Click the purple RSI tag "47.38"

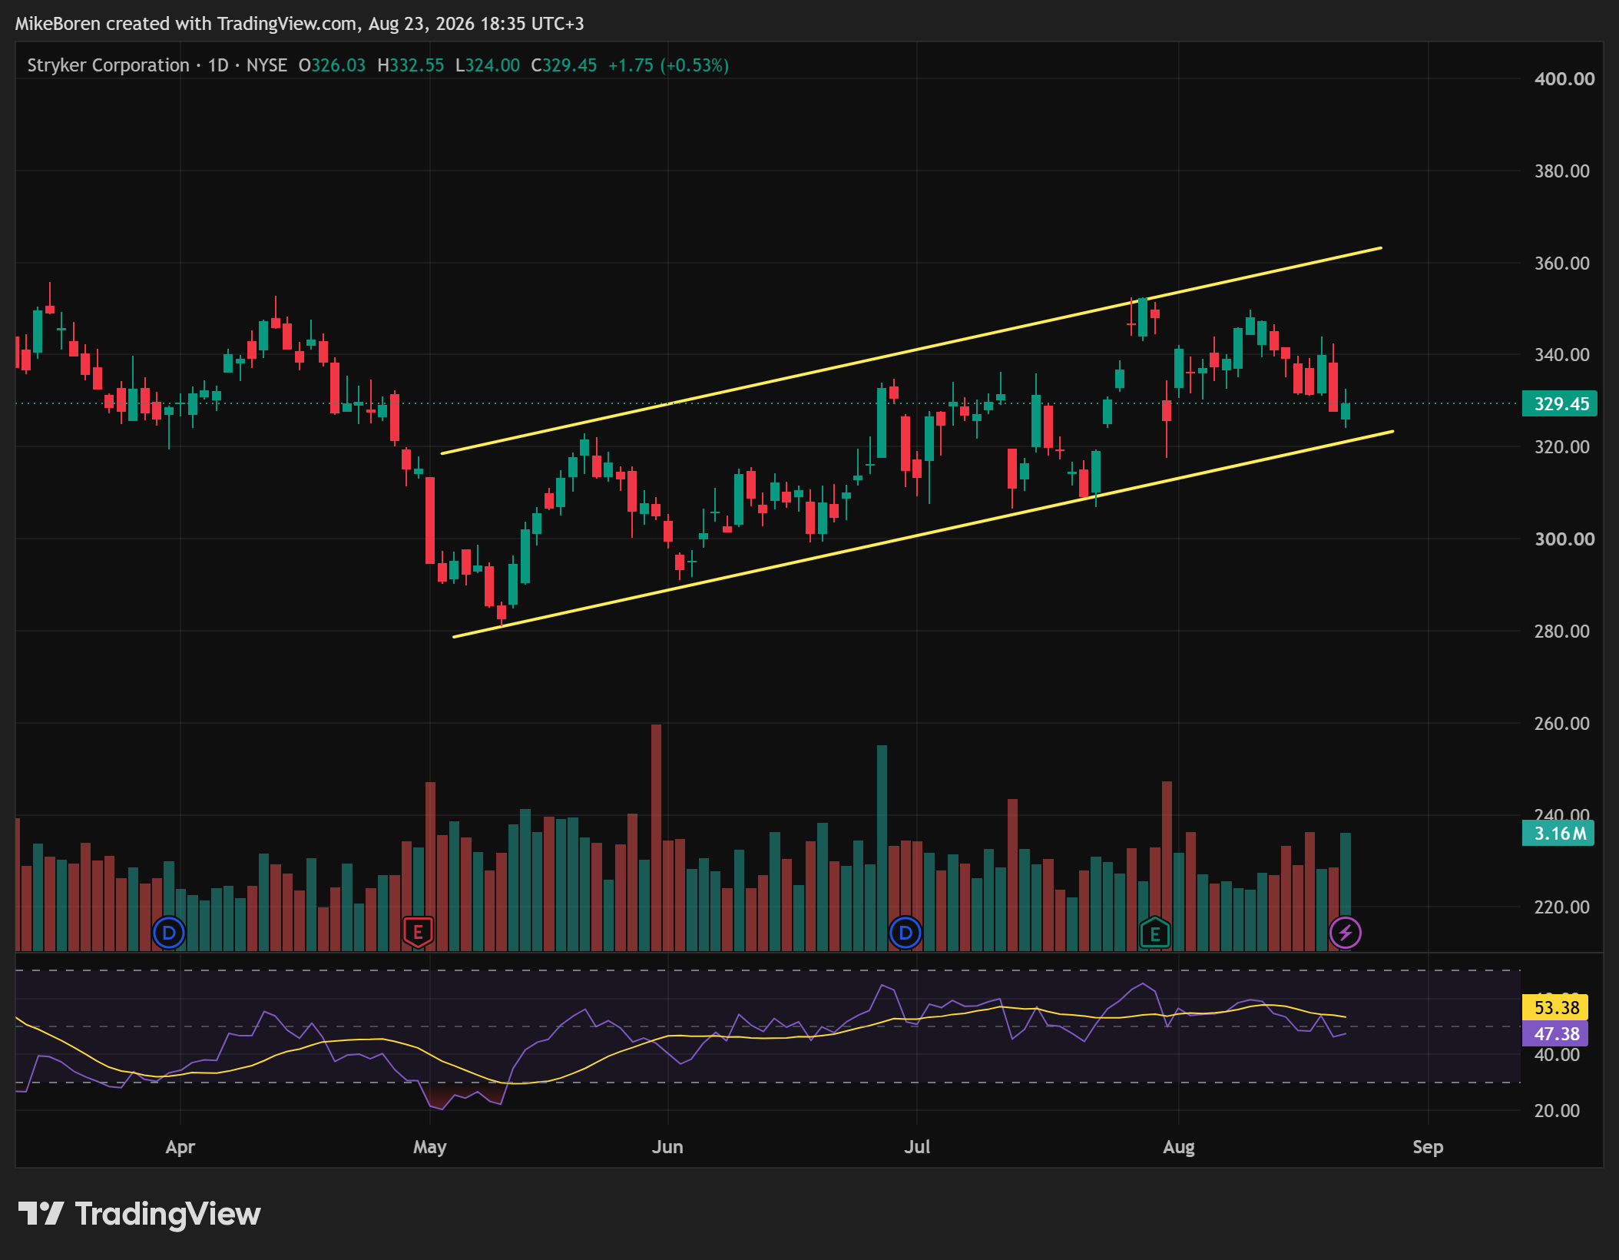pos(1555,1033)
